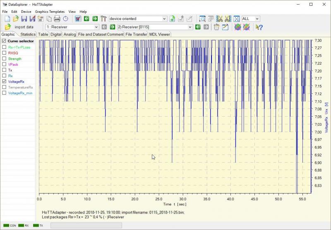Delete record set with trash icon
The height and width of the screenshot is (230, 331).
tap(216, 27)
